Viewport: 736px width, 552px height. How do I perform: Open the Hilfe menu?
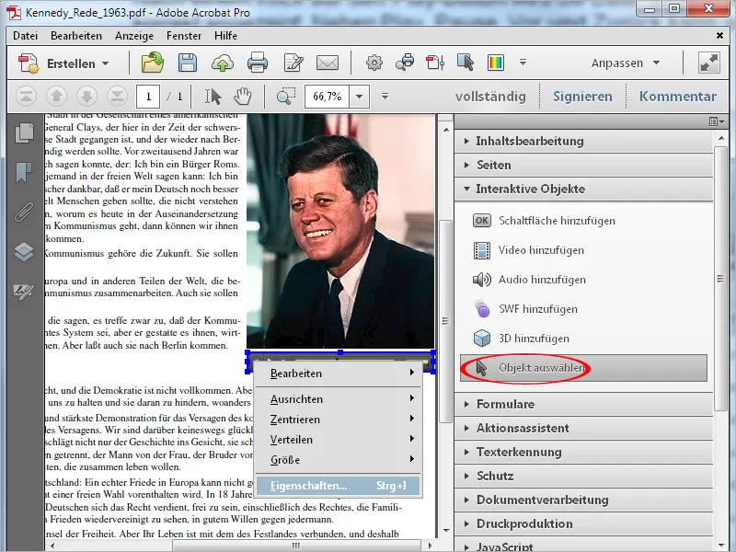pos(225,36)
